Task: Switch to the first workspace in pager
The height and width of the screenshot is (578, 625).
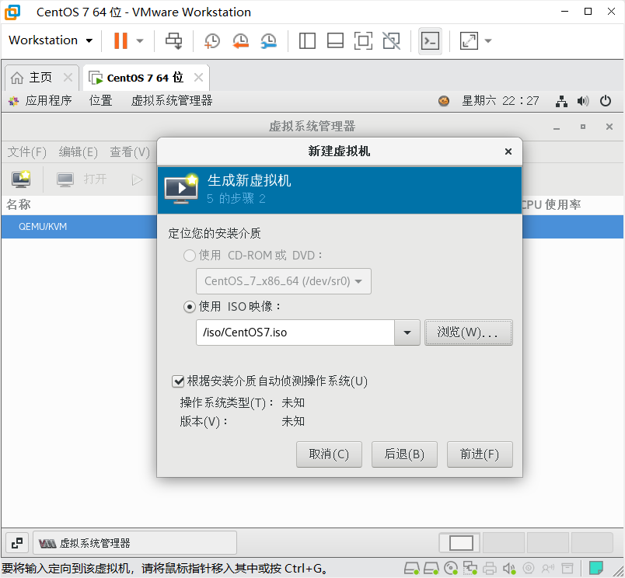Action: click(460, 542)
